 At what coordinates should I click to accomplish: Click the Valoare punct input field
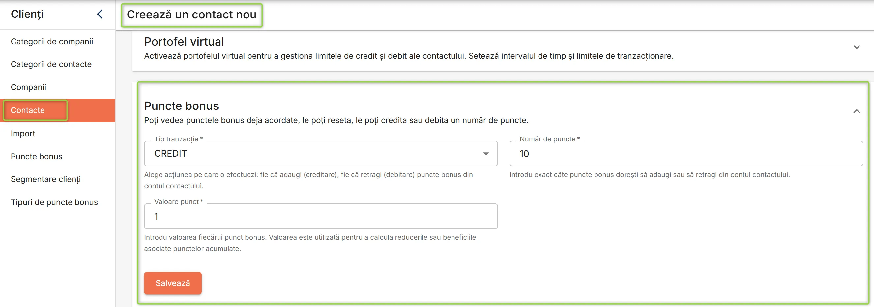(x=321, y=216)
